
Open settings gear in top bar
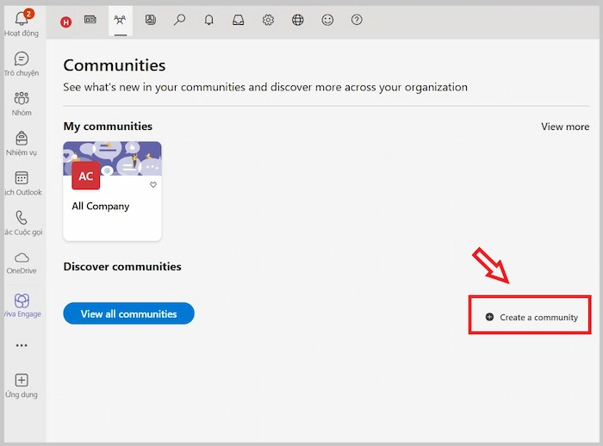268,20
